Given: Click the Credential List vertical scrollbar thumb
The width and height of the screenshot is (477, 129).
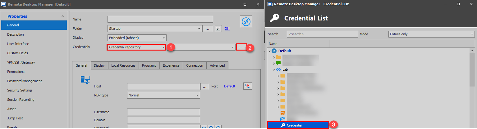Looking at the screenshot, I should 472,69.
